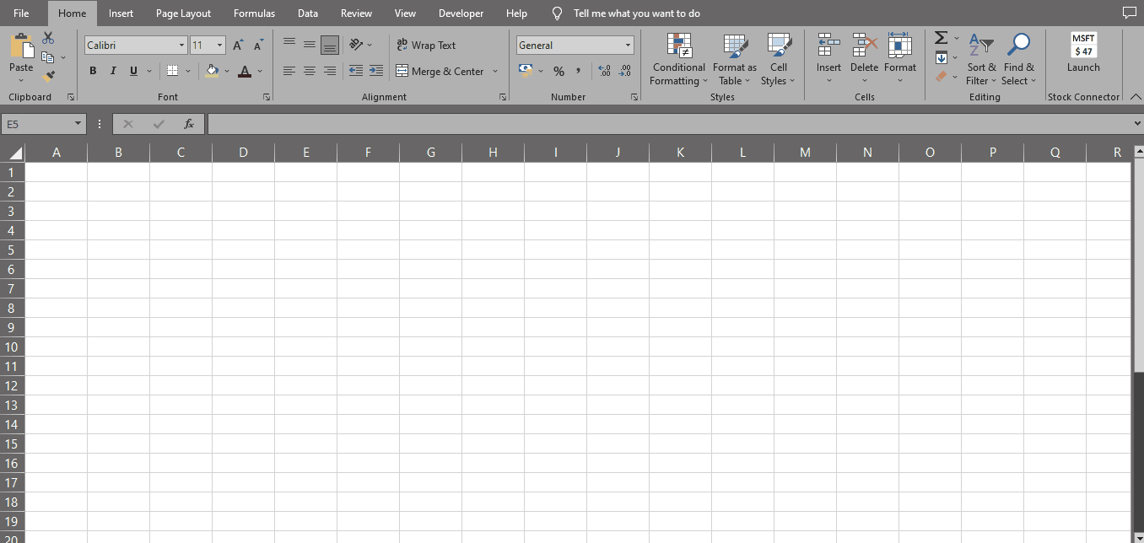
Task: Apply bold formatting
Action: 93,71
